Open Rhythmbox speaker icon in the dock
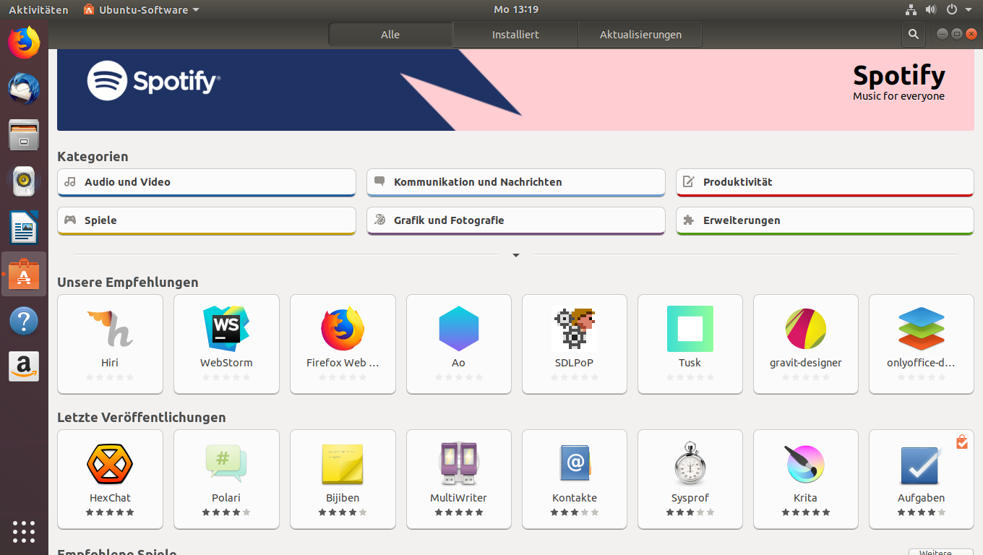This screenshot has width=983, height=555. point(24,181)
